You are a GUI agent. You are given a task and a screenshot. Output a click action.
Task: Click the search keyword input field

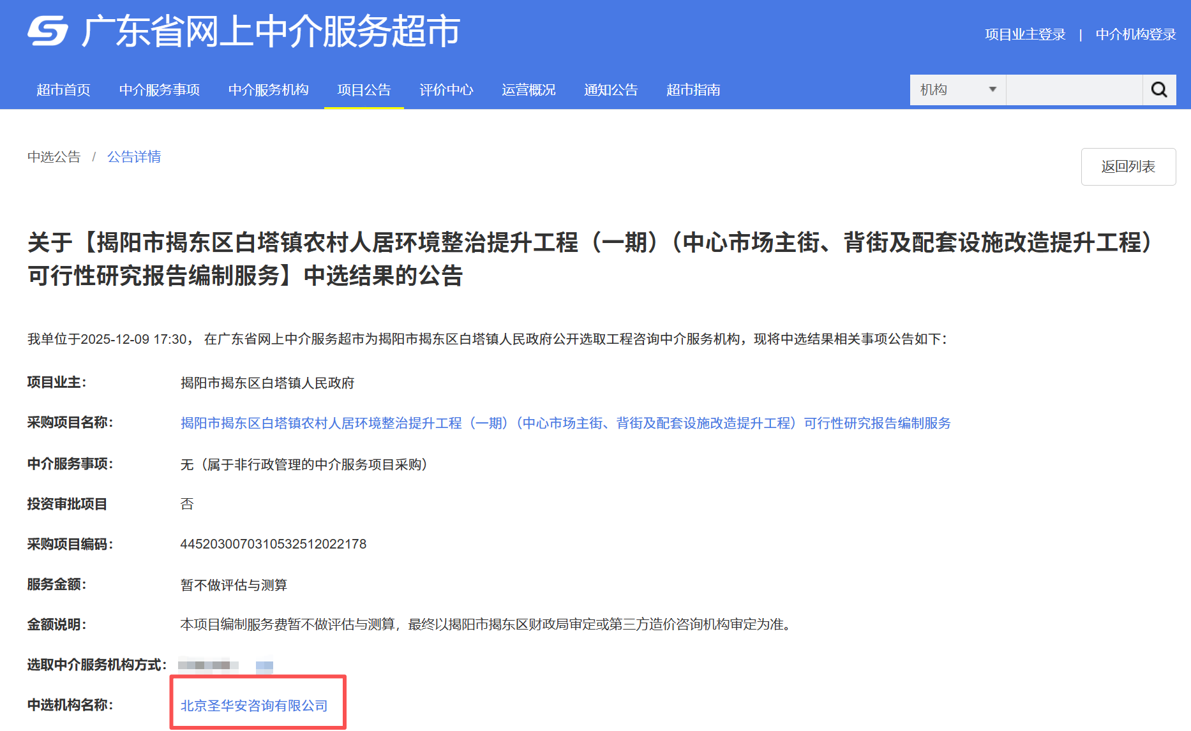1074,90
